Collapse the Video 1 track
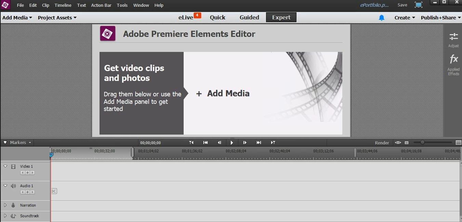The width and height of the screenshot is (462, 222). (x=5, y=166)
